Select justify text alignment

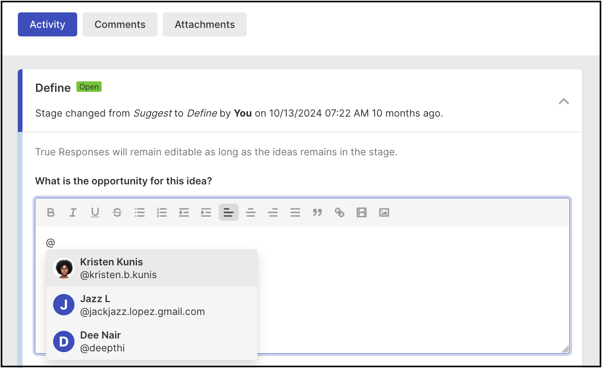295,212
